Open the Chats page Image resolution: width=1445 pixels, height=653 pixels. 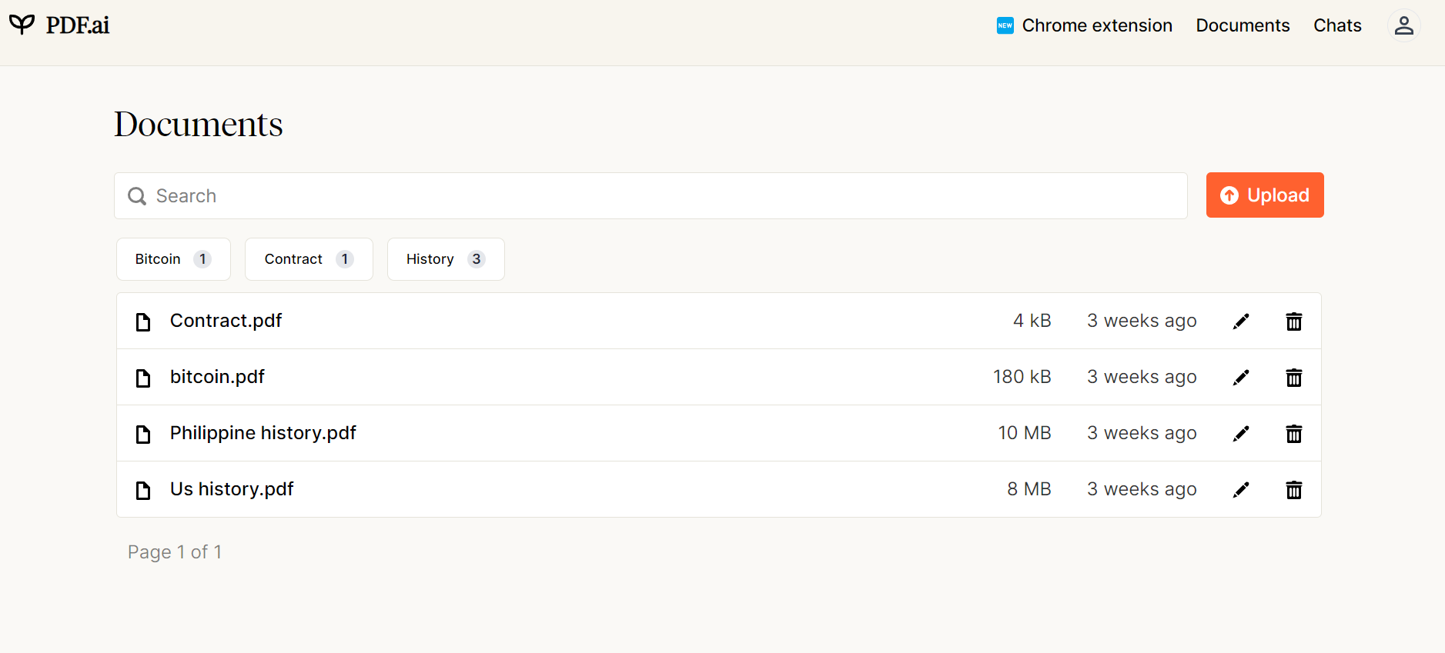click(1337, 25)
